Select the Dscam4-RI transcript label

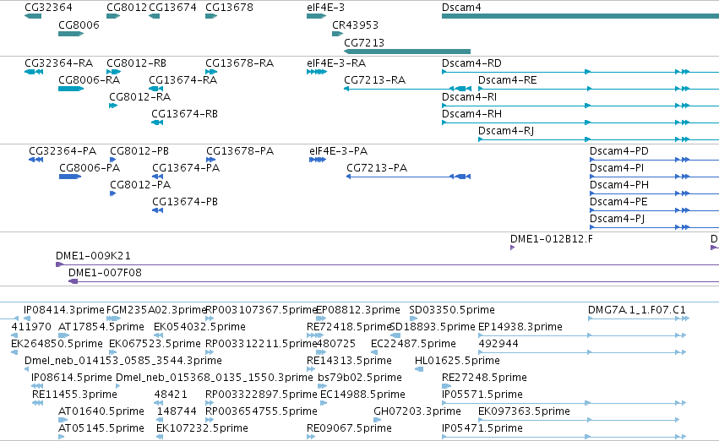(469, 96)
